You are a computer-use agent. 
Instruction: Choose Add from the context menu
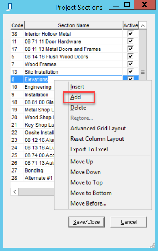[x=76, y=97]
